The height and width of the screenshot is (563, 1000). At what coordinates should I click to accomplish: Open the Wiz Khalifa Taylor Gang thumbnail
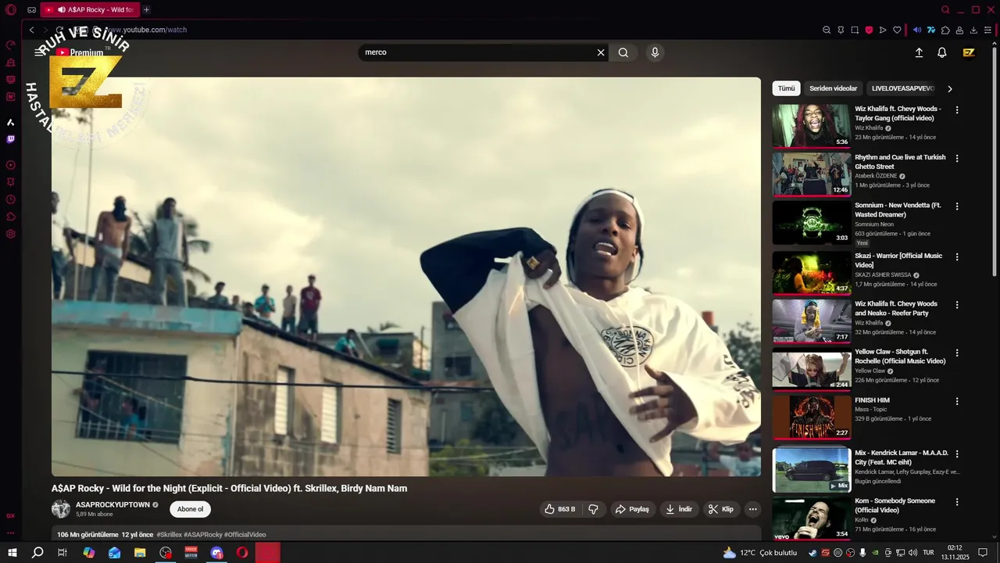coord(812,126)
